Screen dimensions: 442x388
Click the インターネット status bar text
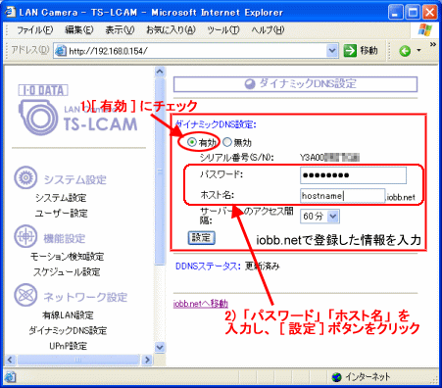click(368, 377)
